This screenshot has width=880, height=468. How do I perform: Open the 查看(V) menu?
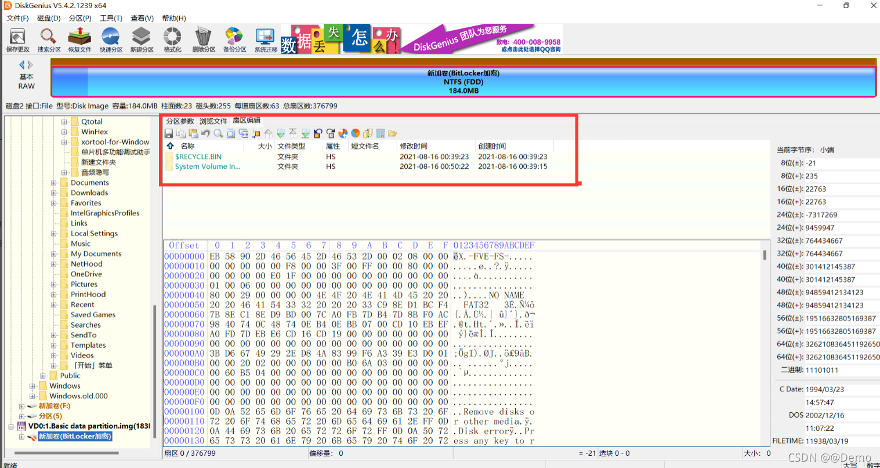point(142,18)
